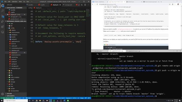Open the Search view in the activity bar
The height and width of the screenshot is (102, 182).
3,11
